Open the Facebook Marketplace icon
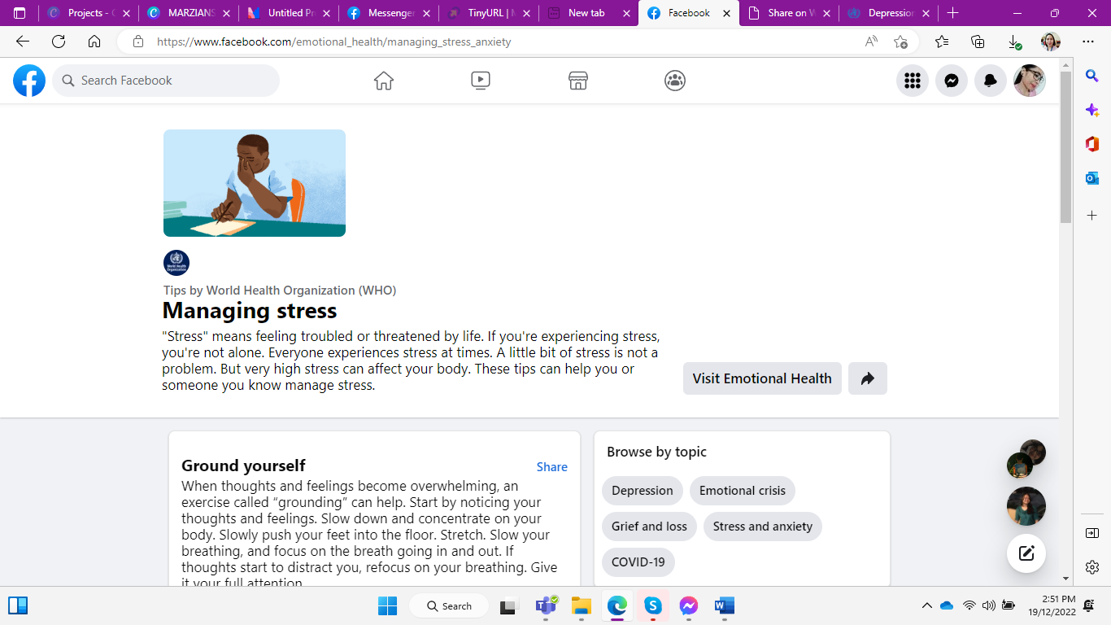 (x=578, y=81)
